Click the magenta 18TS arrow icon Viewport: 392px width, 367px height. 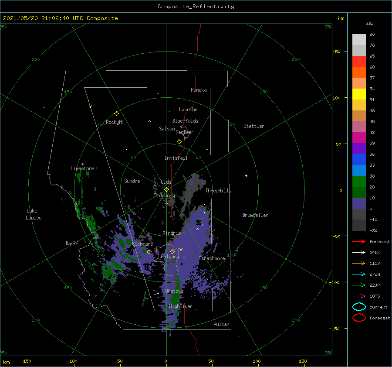(359, 296)
